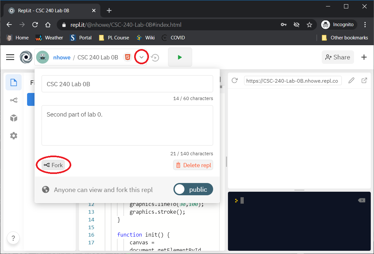The width and height of the screenshot is (374, 254).
Task: Open preview in new tab icon
Action: coord(364,80)
